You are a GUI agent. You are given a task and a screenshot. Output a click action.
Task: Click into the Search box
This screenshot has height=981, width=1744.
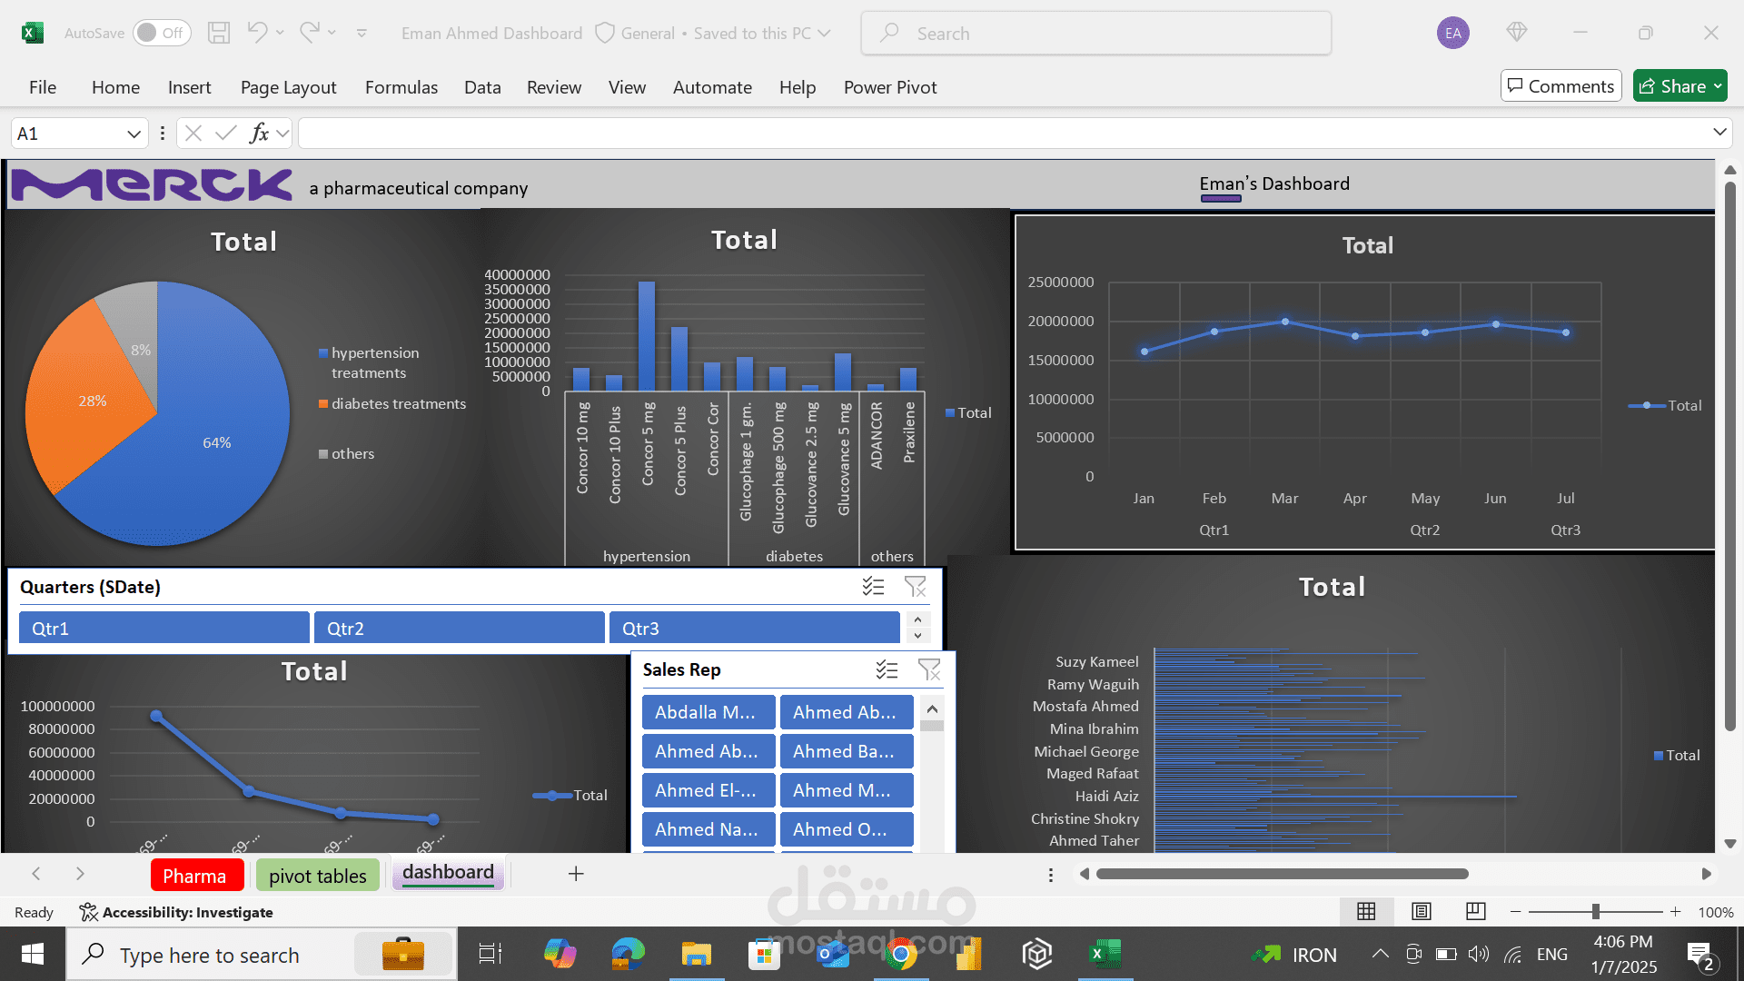(x=1095, y=34)
